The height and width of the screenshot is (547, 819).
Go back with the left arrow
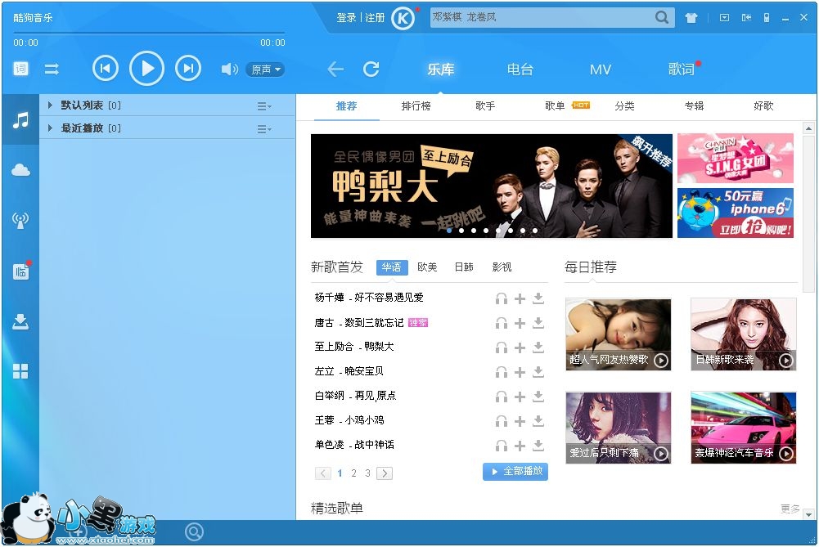(x=335, y=69)
